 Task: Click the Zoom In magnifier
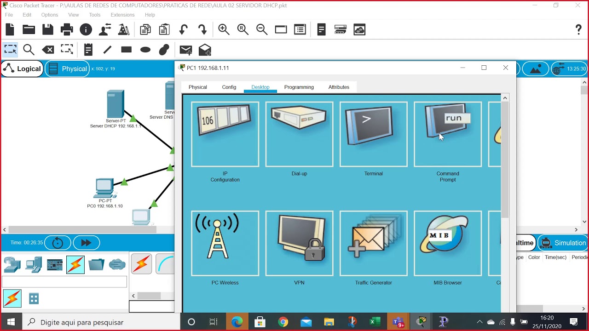coord(224,30)
